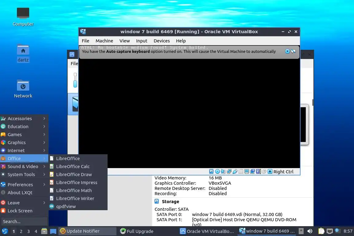The height and width of the screenshot is (236, 354).
Task: Click the hard disk activity indicator in VM status bar
Action: pos(211,171)
